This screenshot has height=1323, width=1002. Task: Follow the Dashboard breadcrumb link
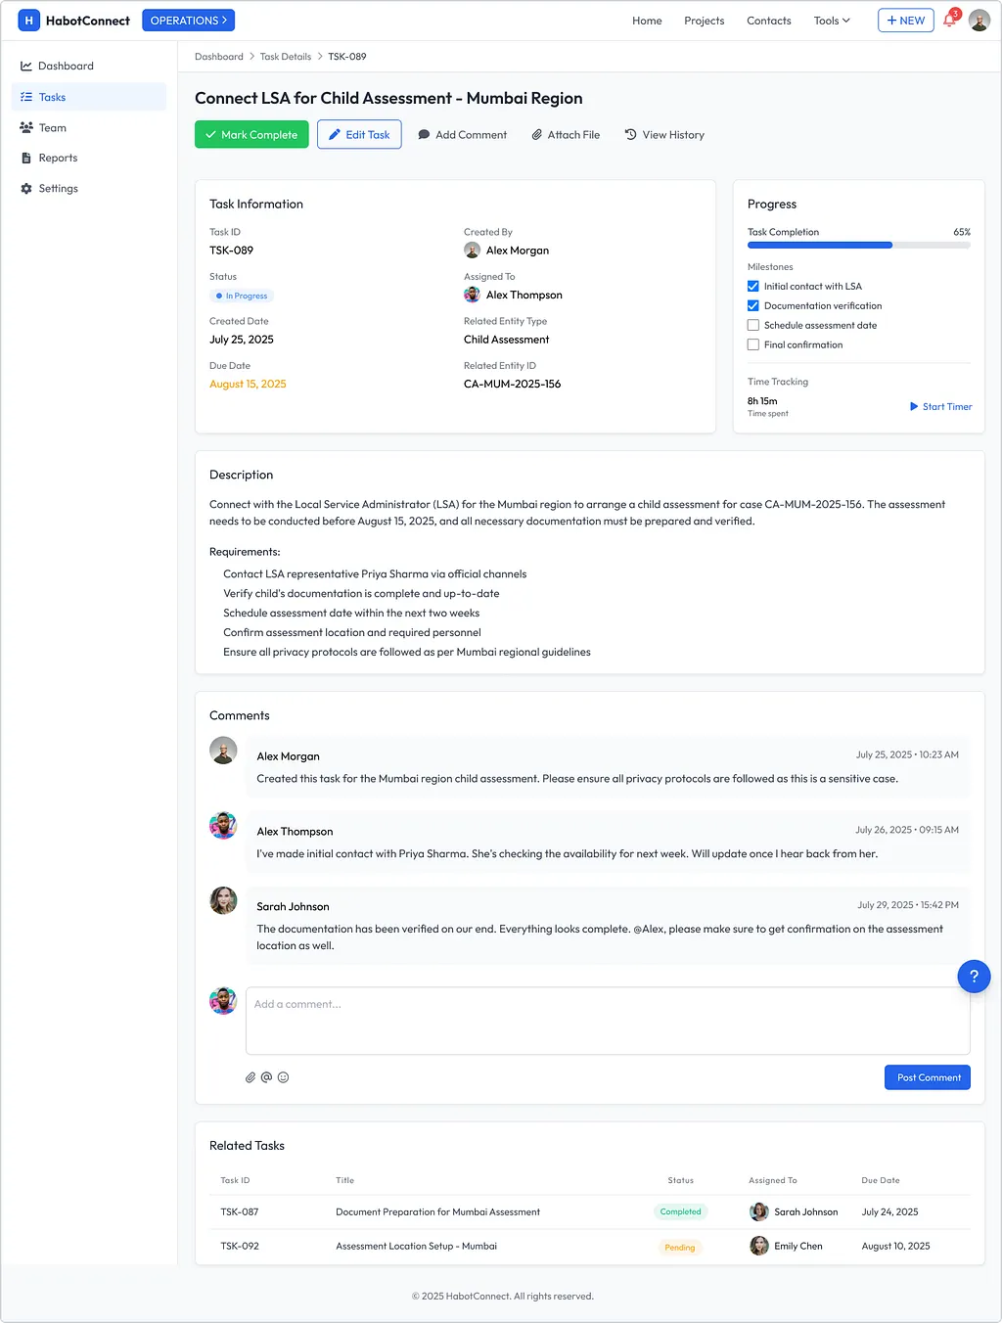[219, 57]
